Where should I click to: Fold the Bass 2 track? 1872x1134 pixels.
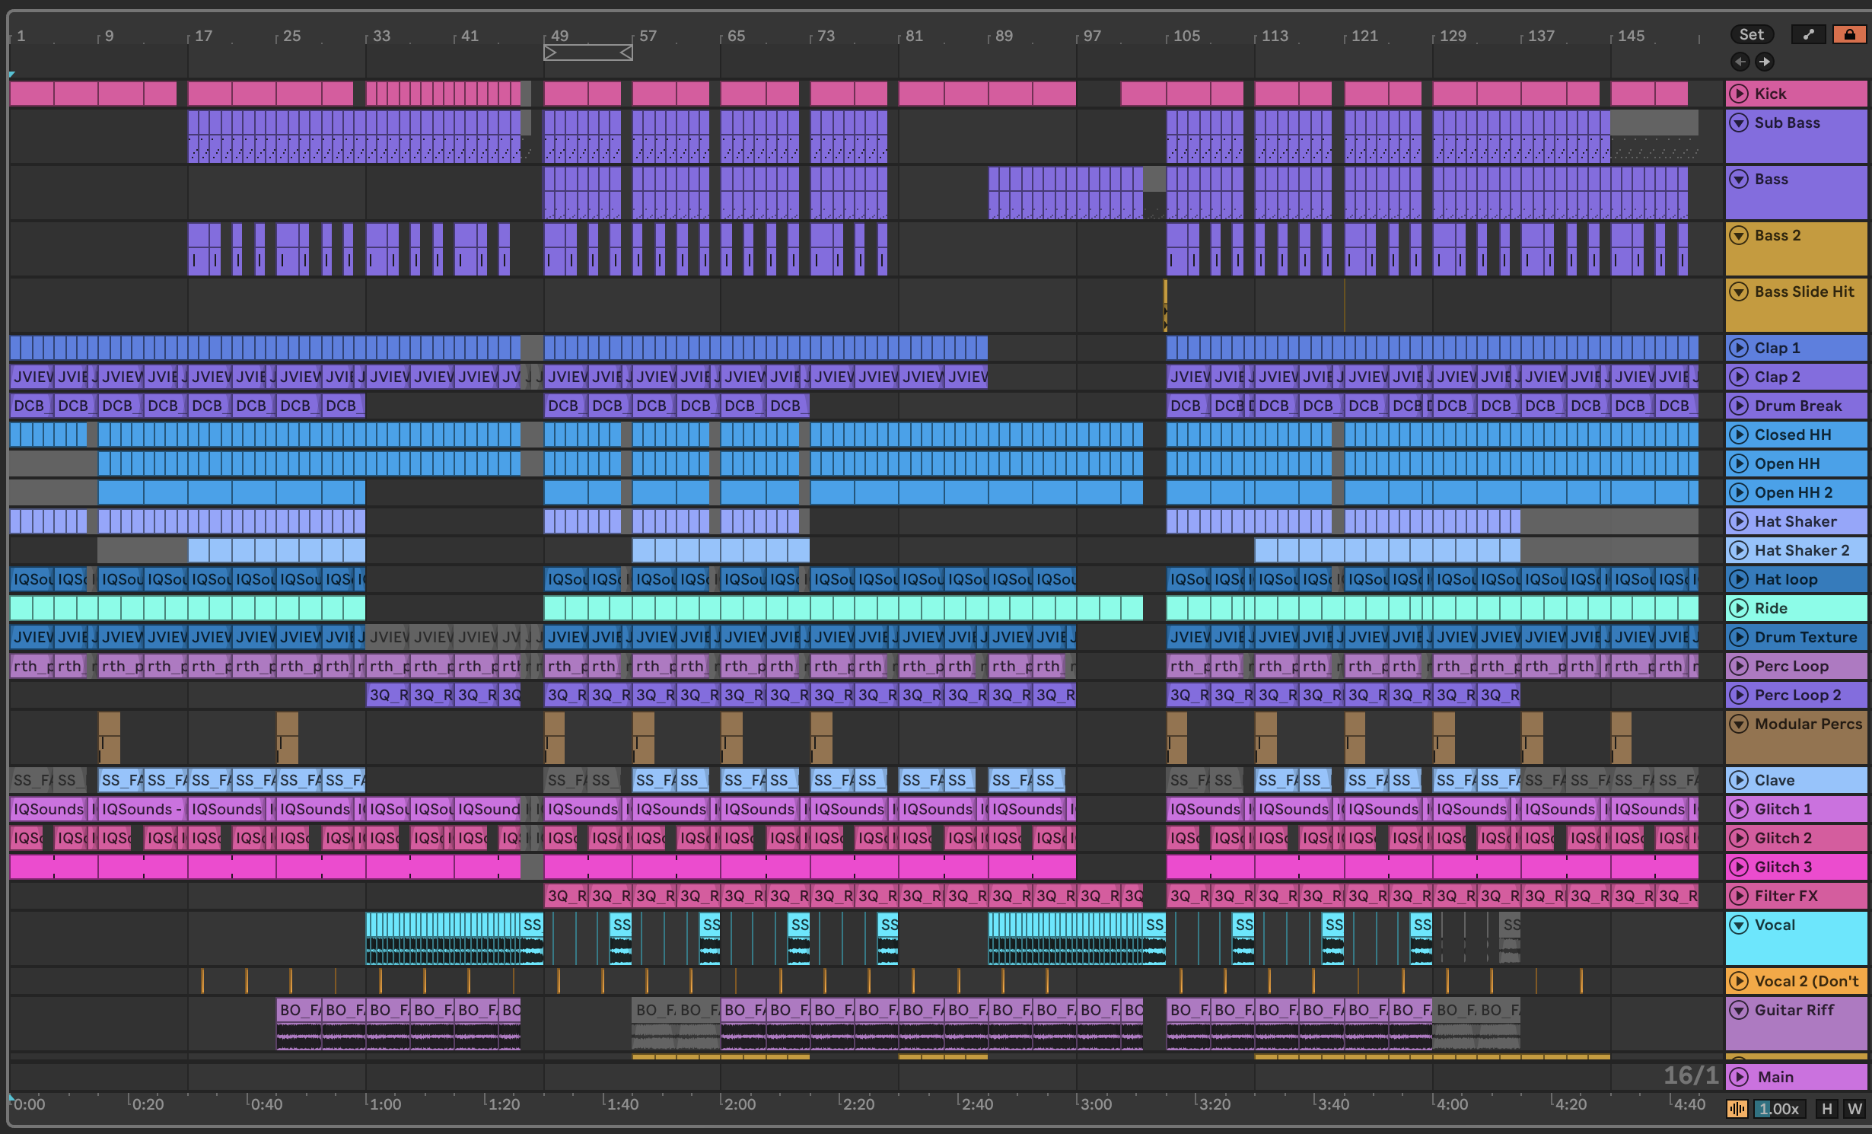tap(1739, 235)
